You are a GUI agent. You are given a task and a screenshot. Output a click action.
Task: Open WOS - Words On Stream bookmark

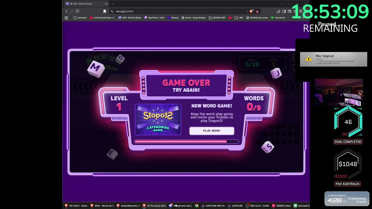(x=130, y=18)
